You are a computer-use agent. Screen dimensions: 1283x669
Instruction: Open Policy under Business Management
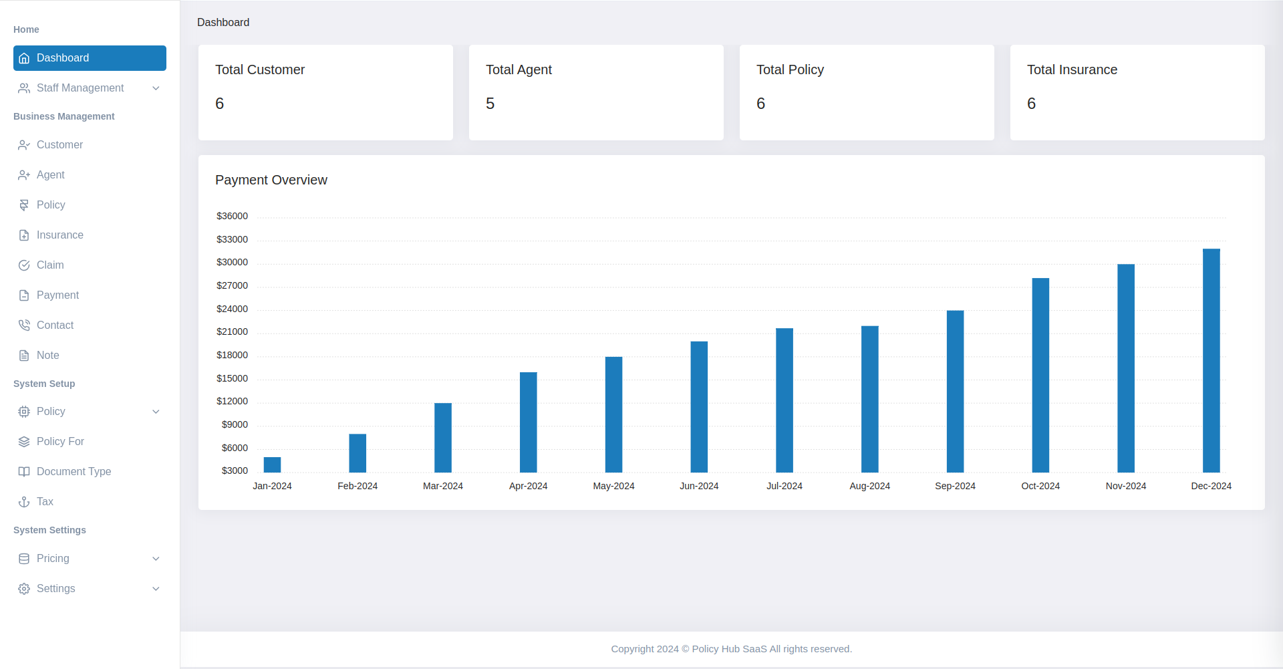tap(51, 205)
